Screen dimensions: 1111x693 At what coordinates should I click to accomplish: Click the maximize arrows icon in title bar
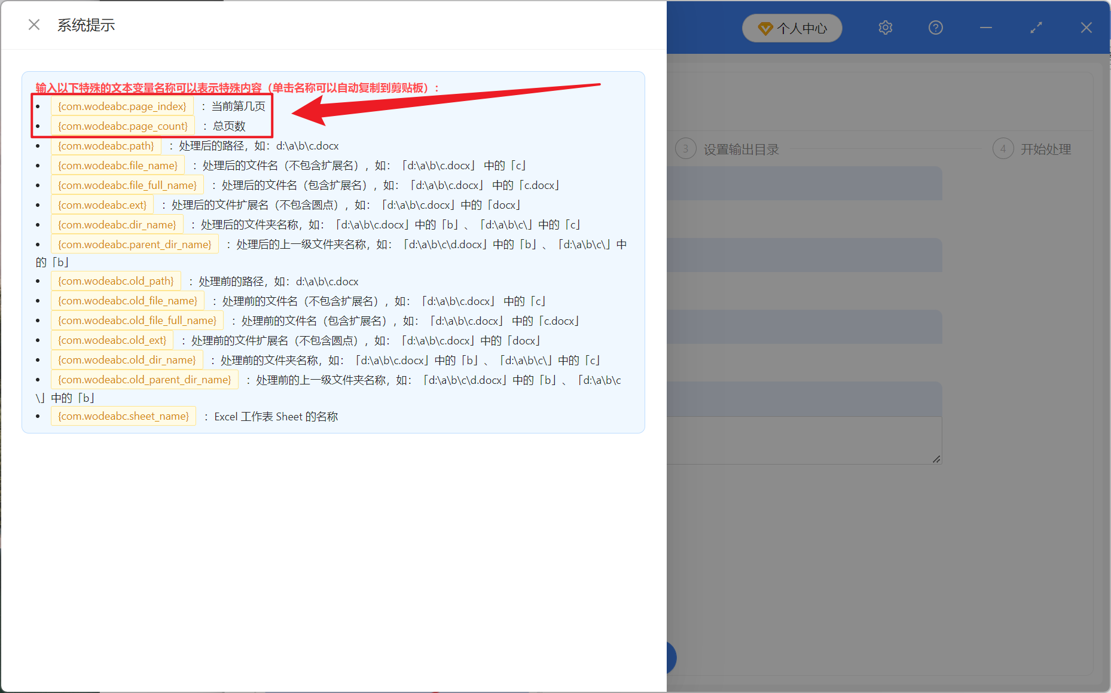click(x=1036, y=28)
